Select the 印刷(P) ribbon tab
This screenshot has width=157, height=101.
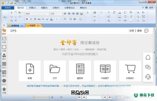pos(56,8)
